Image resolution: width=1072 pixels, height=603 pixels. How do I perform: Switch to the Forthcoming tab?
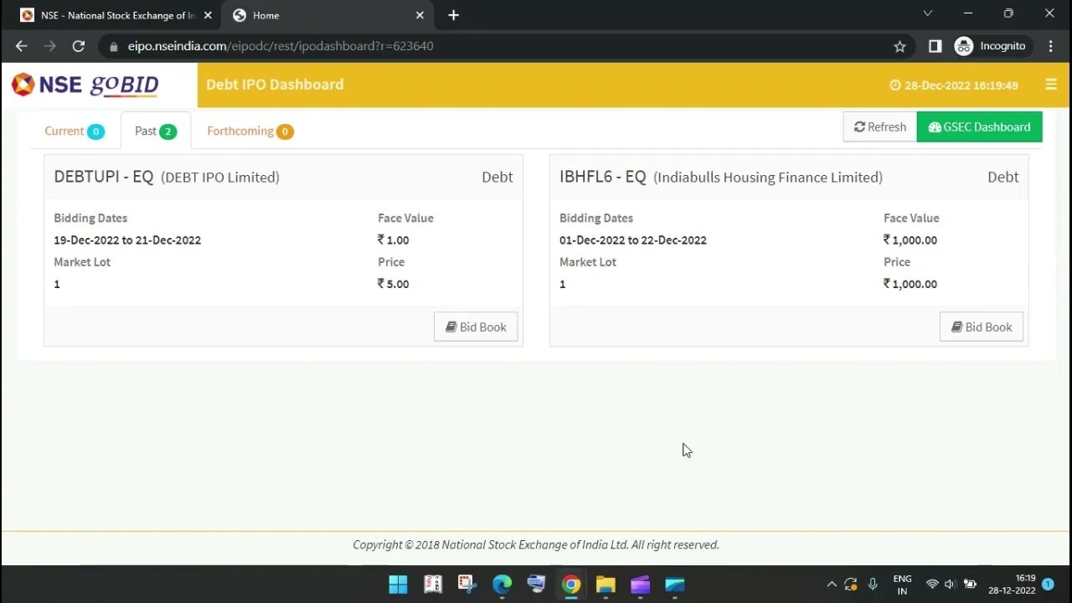point(250,131)
